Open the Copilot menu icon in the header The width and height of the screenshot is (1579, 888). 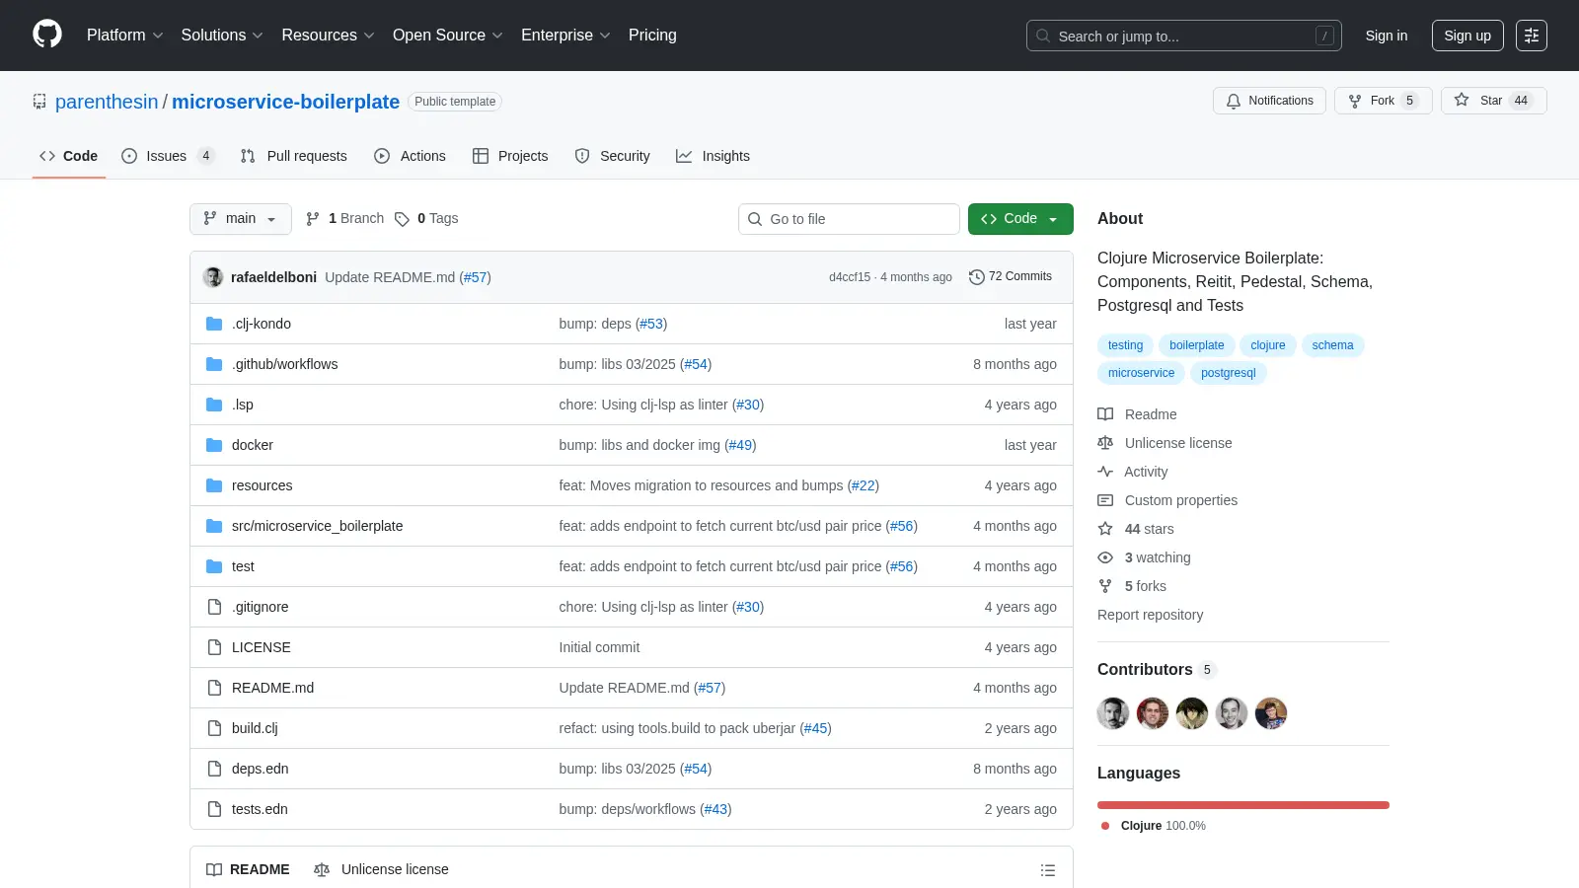click(x=1532, y=36)
